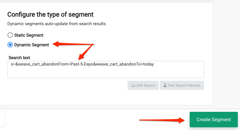Open the Edit Search button
This screenshot has height=130, width=240.
click(x=143, y=85)
